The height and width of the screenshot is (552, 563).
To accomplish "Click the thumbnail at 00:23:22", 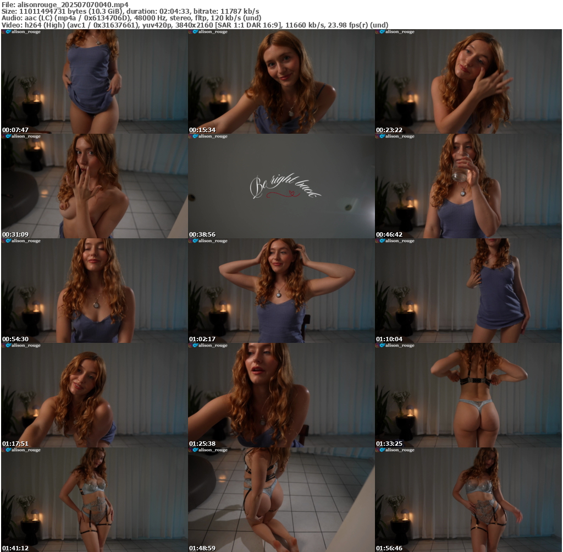I will pos(468,81).
